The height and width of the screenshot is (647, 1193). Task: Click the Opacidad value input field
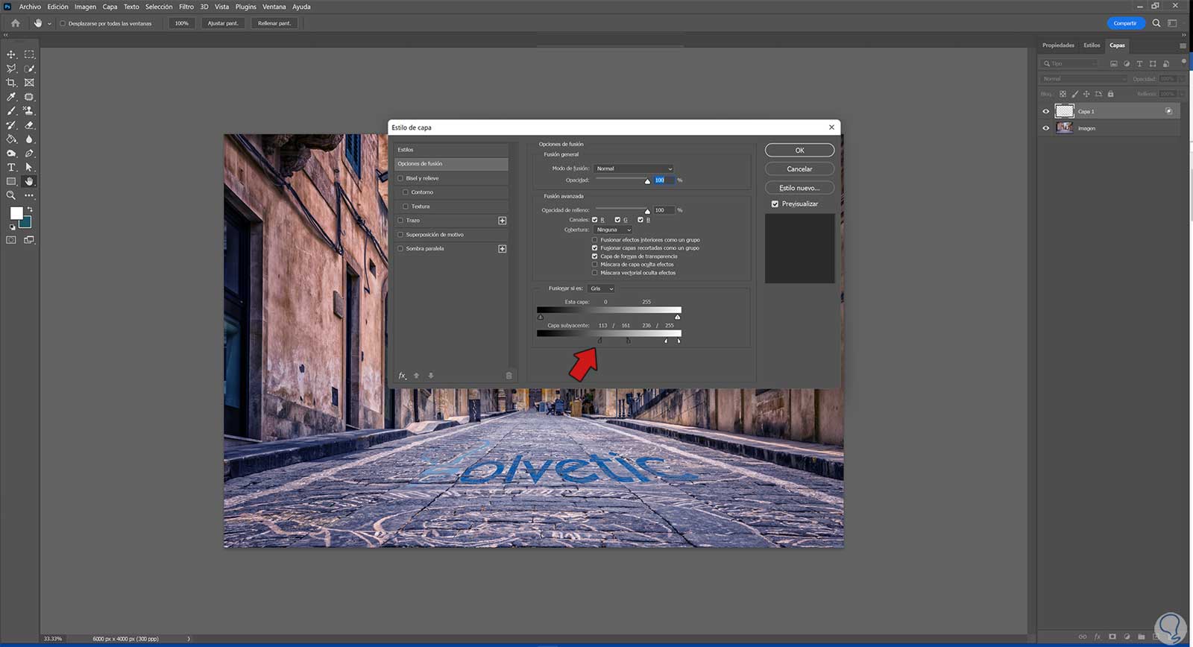pos(663,180)
